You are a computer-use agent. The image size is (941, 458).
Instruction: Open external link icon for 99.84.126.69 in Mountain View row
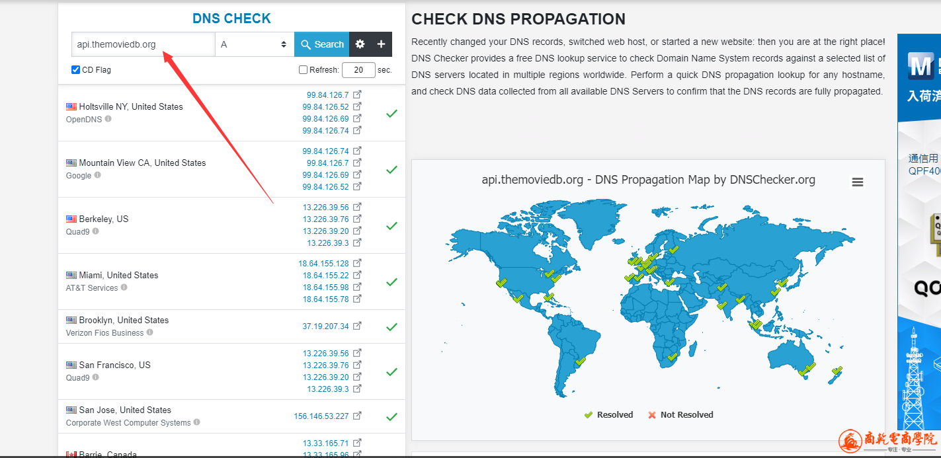[357, 174]
